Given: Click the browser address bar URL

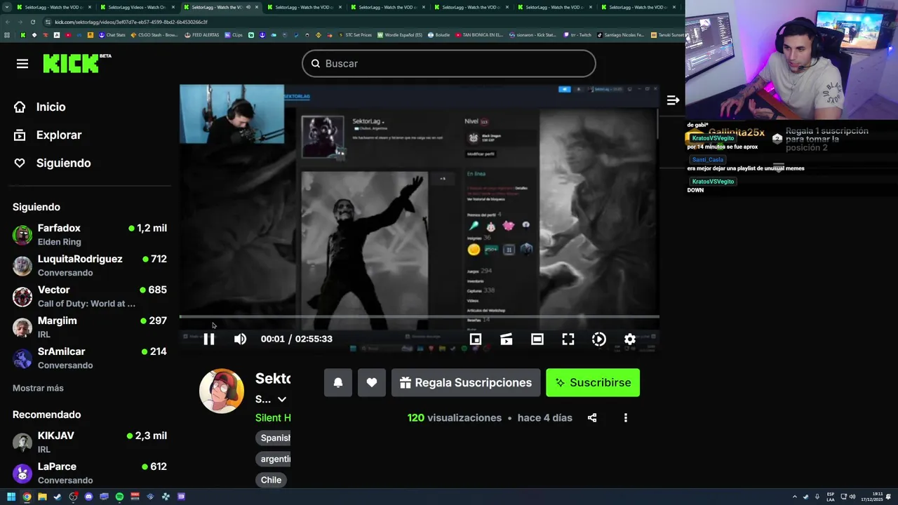Looking at the screenshot, I should pyautogui.click(x=130, y=22).
